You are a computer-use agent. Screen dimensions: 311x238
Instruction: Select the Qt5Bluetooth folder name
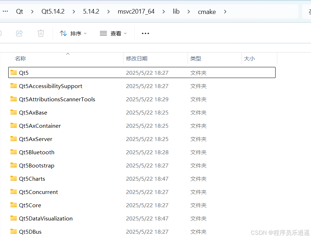click(37, 152)
